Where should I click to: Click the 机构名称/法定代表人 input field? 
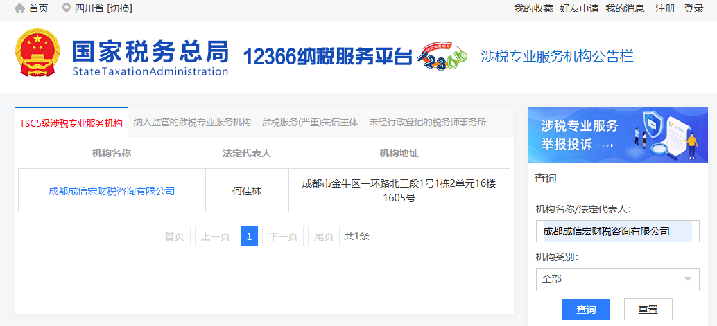coord(618,231)
